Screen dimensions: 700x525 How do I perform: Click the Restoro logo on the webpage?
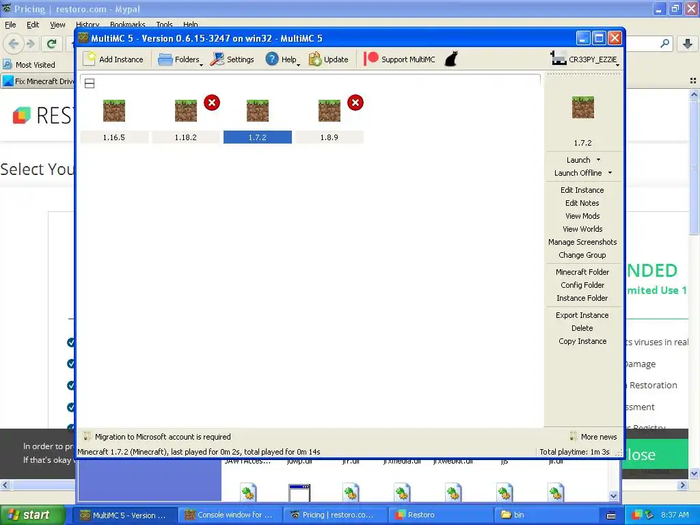(x=42, y=116)
